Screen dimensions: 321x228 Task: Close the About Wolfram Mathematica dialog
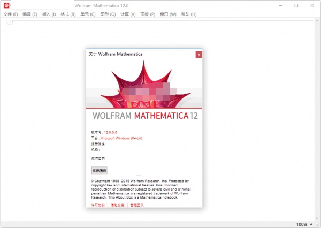pos(199,55)
